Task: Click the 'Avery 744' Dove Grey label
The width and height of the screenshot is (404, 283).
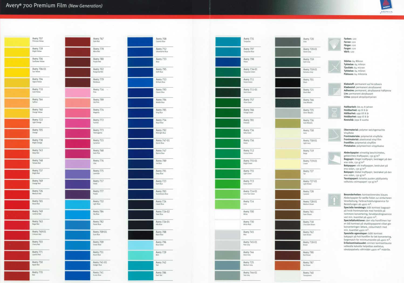Action: (x=249, y=253)
